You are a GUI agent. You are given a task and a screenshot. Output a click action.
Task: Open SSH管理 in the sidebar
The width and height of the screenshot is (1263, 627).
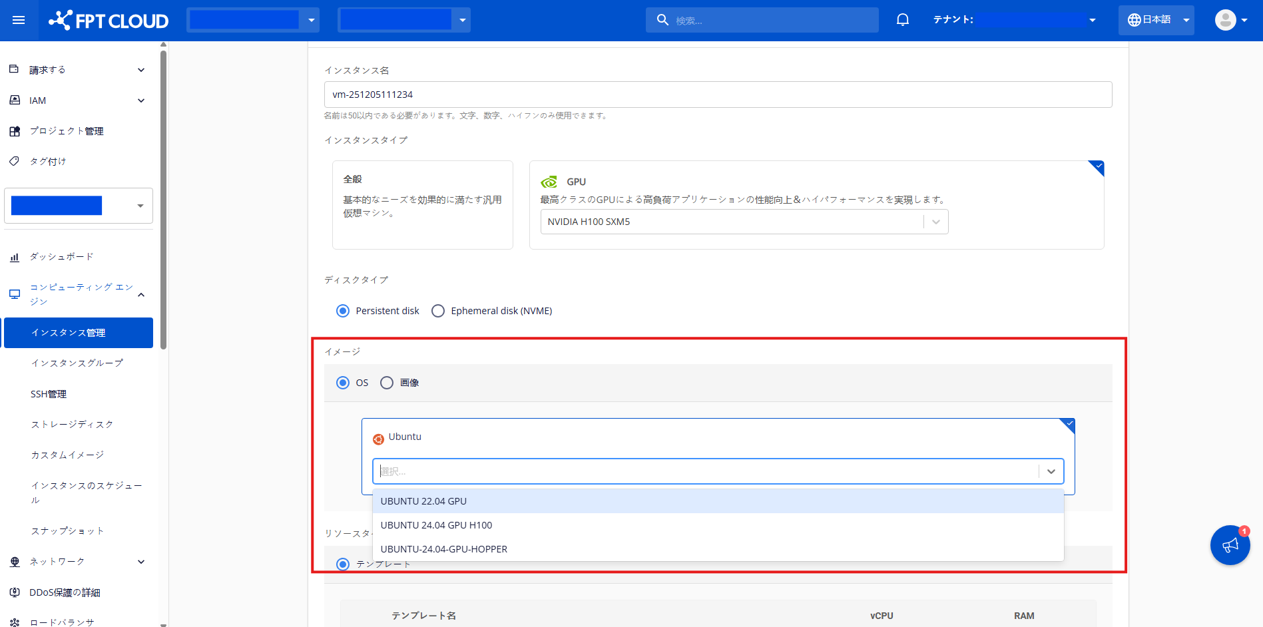point(49,394)
